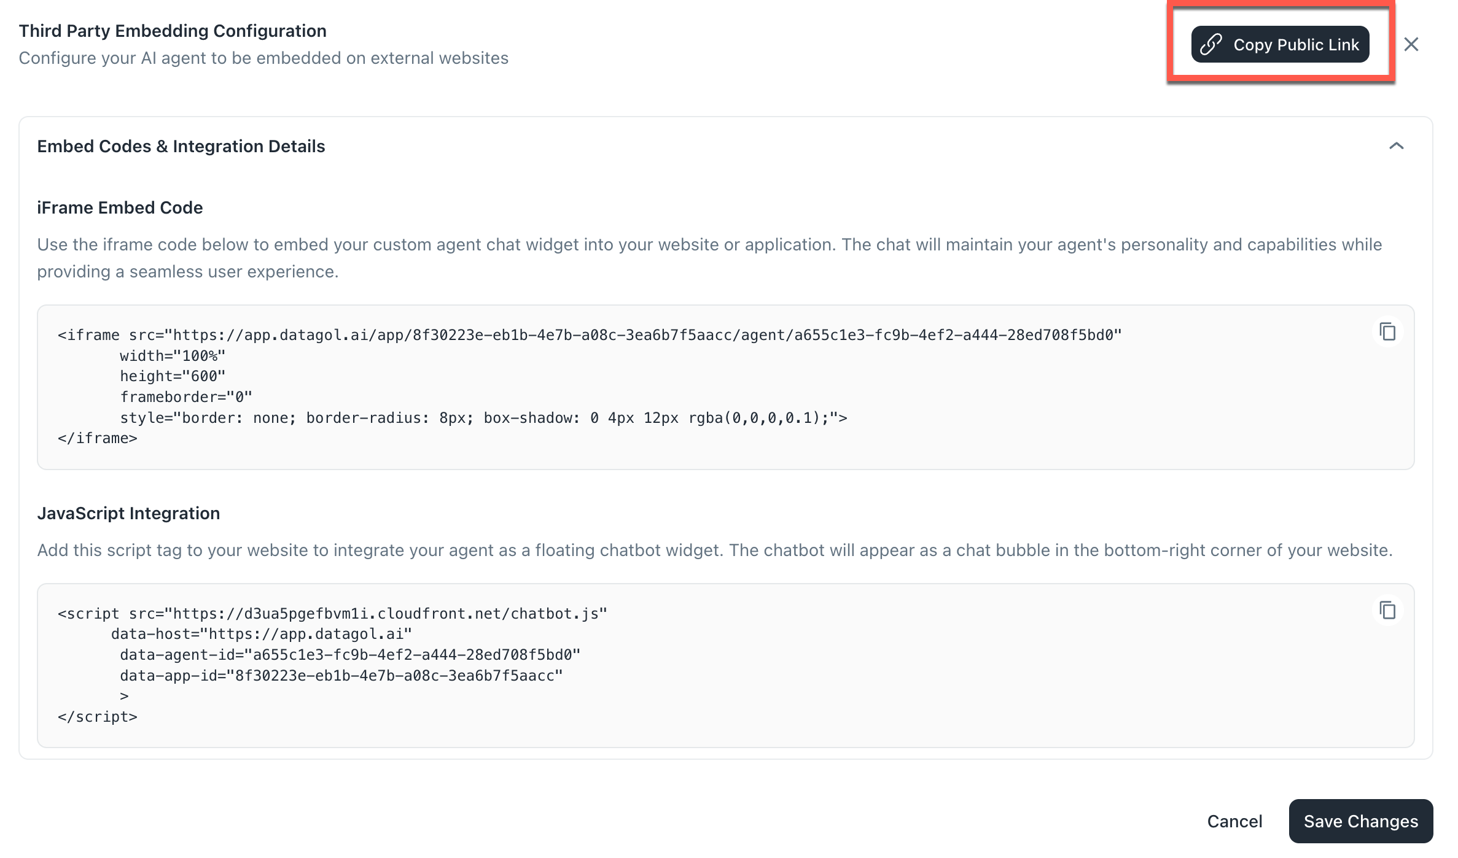Click the data-host attribute line
The height and width of the screenshot is (858, 1458).
[x=262, y=634]
